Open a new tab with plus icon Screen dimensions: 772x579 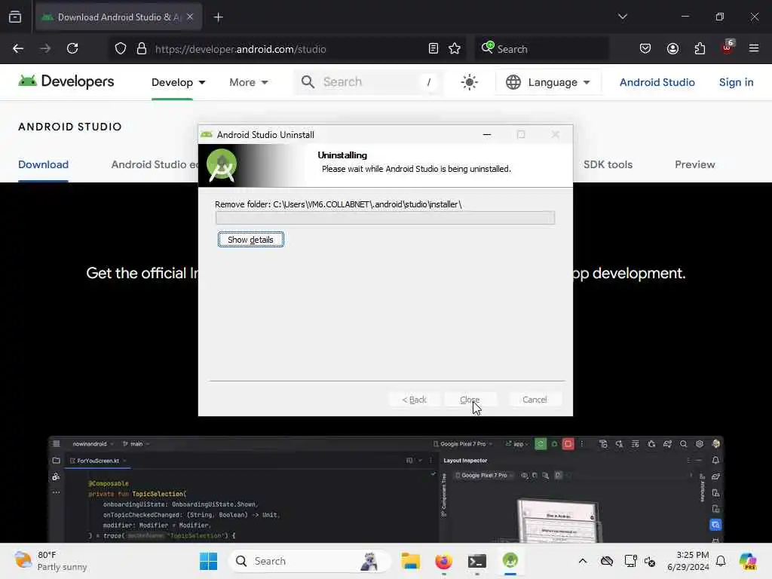point(218,17)
